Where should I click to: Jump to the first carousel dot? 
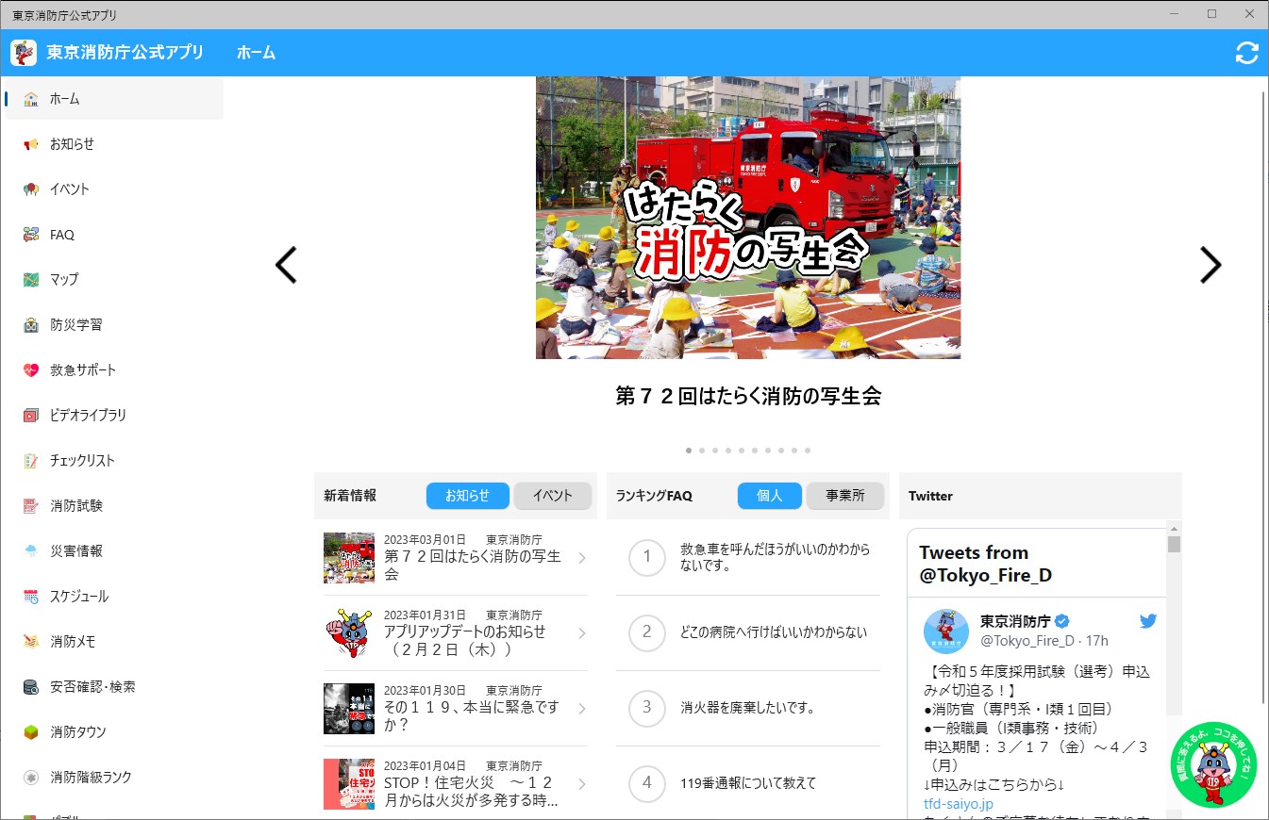[689, 451]
